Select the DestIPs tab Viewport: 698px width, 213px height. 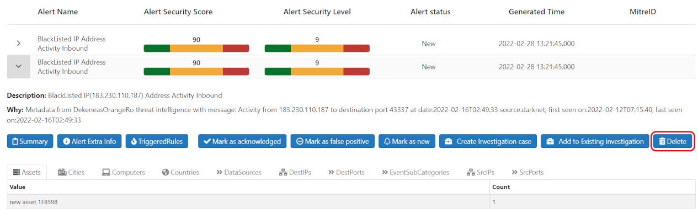(295, 172)
